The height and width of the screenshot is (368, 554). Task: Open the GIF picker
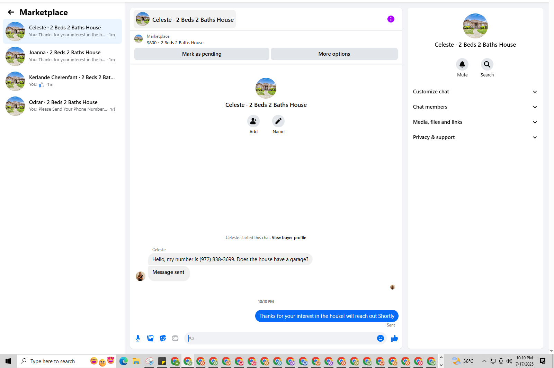point(175,338)
